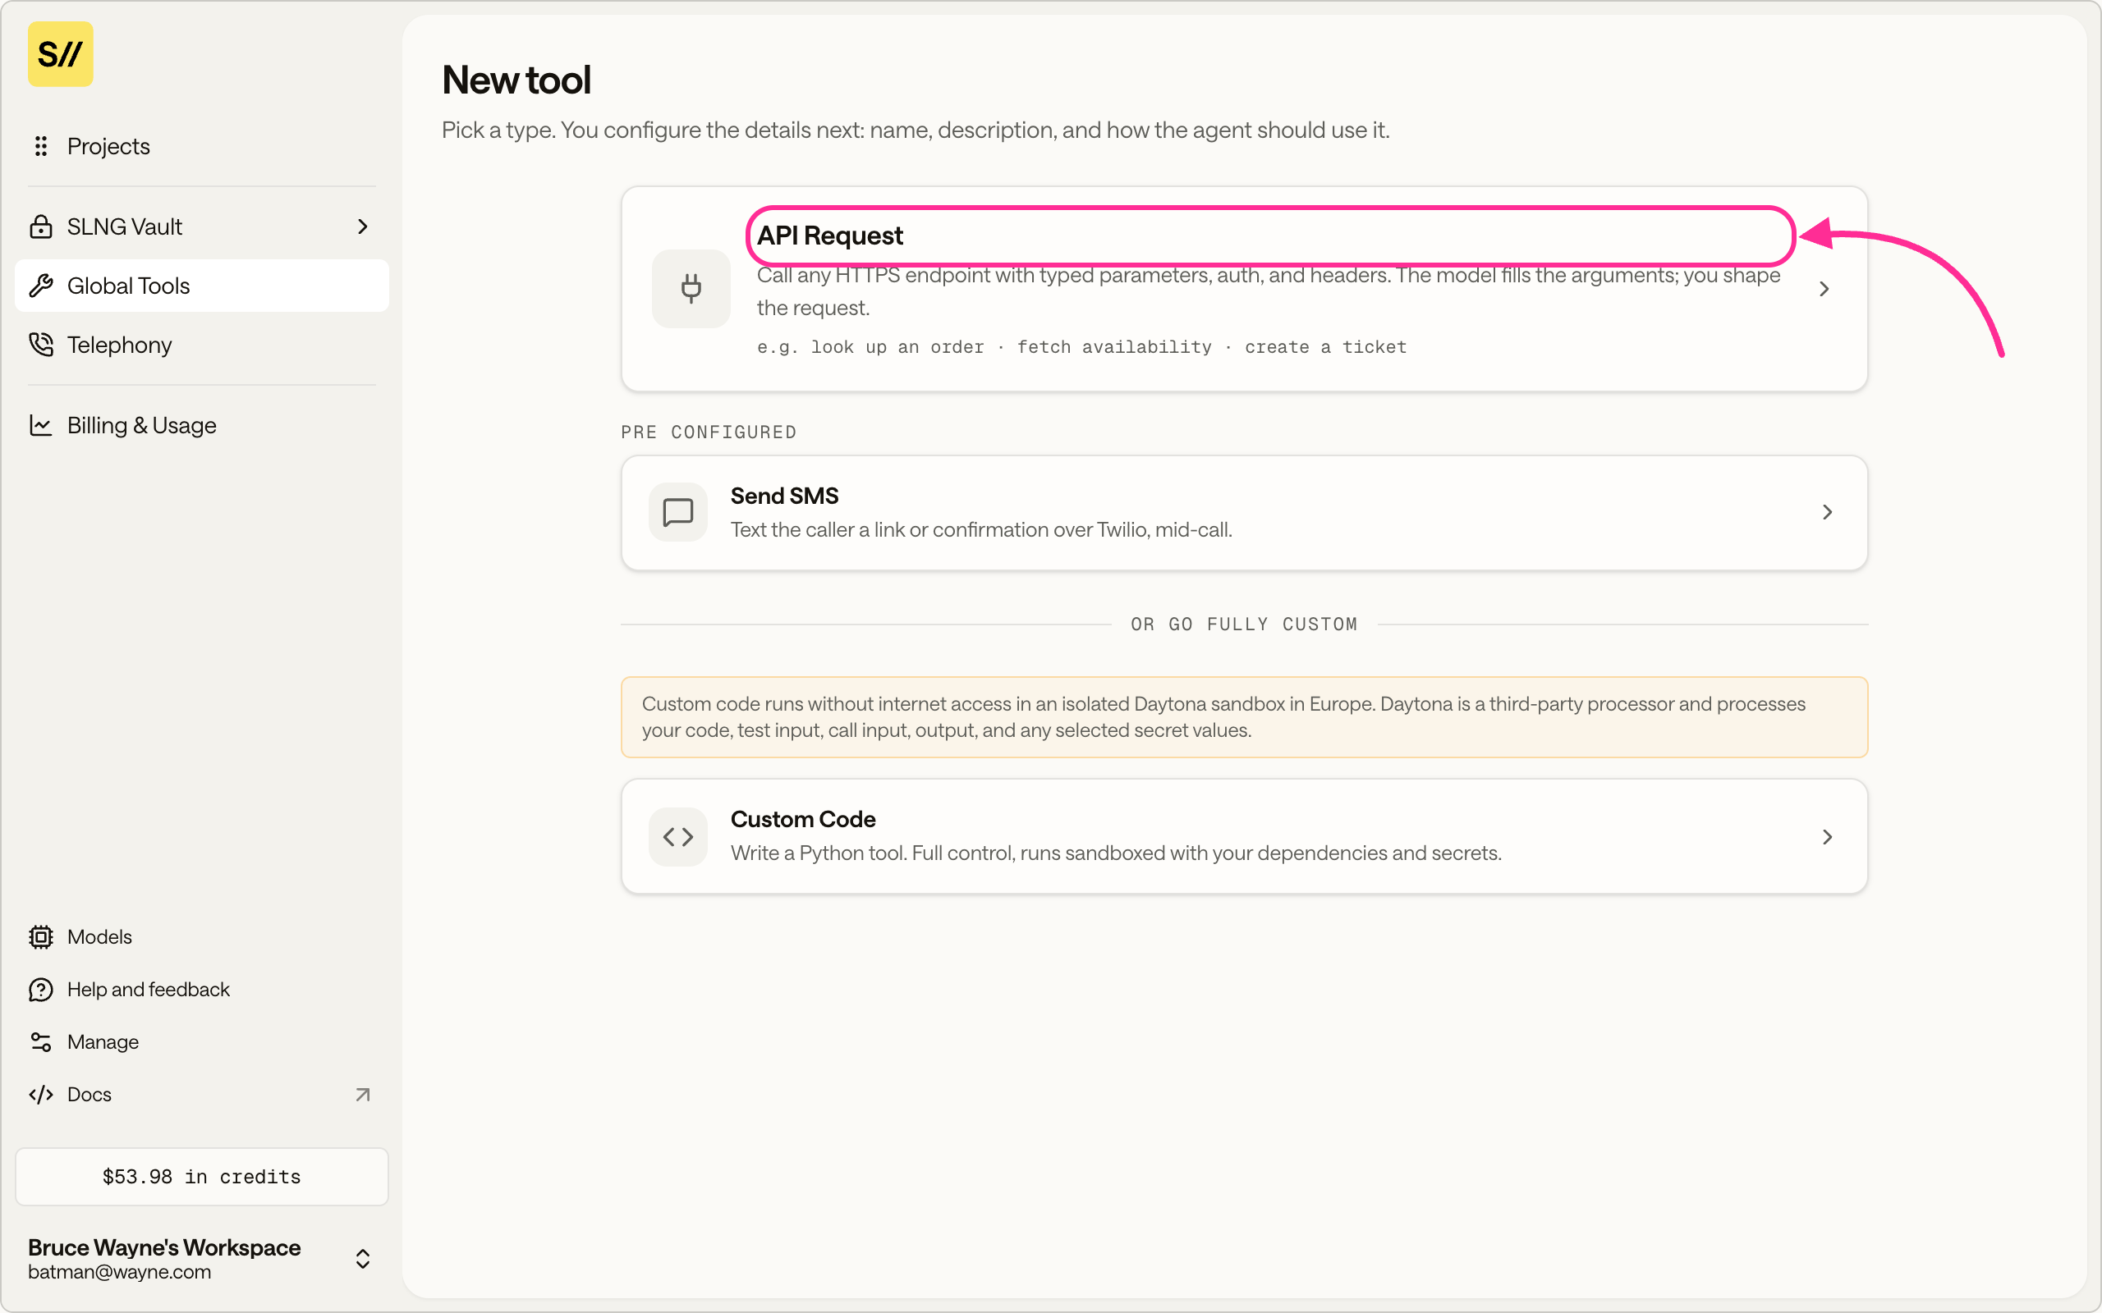Image resolution: width=2102 pixels, height=1313 pixels.
Task: Click the PRE CONFIGURED section label
Action: (x=709, y=432)
